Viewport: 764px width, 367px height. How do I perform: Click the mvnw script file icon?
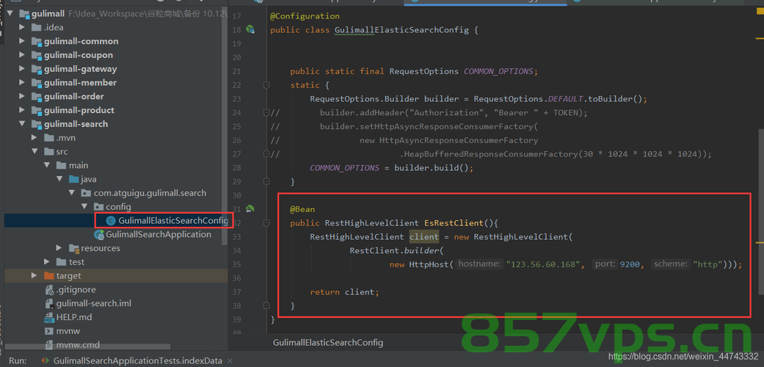coord(49,331)
